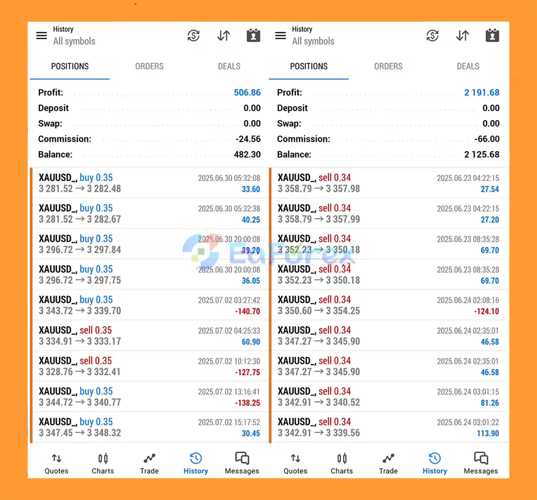537x500 pixels.
Task: Open the hamburger menu in left History panel
Action: 42,36
